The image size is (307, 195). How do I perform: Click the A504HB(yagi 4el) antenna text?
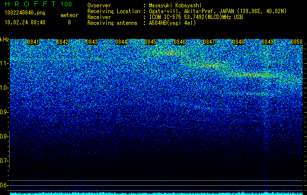point(172,23)
